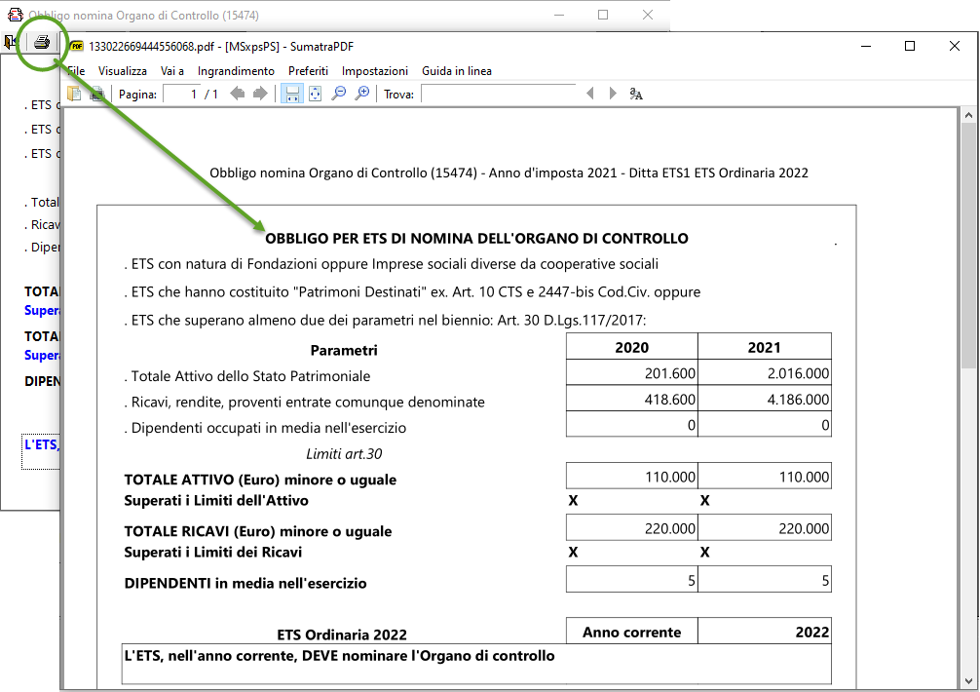980x692 pixels.
Task: Open the Impostazioni menu
Action: (374, 71)
